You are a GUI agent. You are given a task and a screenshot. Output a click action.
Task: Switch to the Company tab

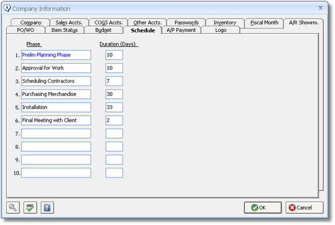click(31, 22)
